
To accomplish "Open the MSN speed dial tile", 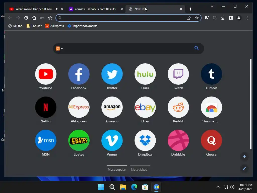I will tap(46, 140).
